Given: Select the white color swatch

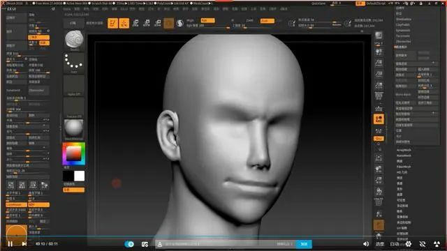Looking at the screenshot, I should coord(79,176).
